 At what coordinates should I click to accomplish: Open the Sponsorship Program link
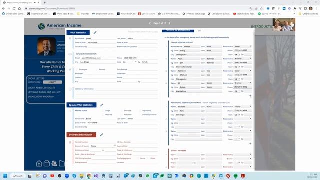pos(41,96)
